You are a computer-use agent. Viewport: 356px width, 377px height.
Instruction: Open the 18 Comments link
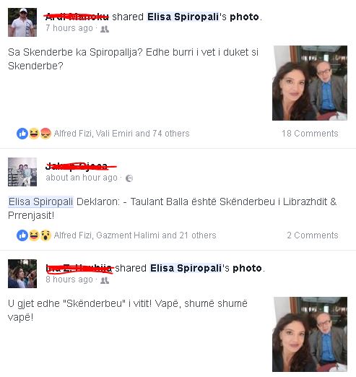click(x=310, y=134)
